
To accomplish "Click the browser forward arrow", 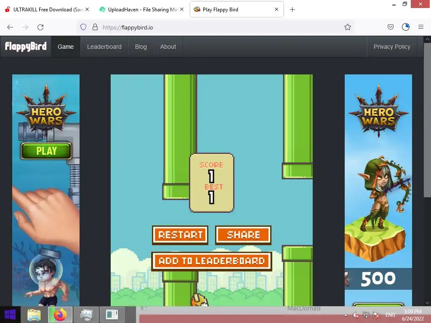I will [25, 27].
